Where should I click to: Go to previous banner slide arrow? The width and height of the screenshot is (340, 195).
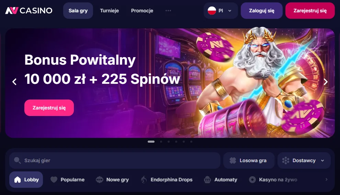[x=14, y=82]
